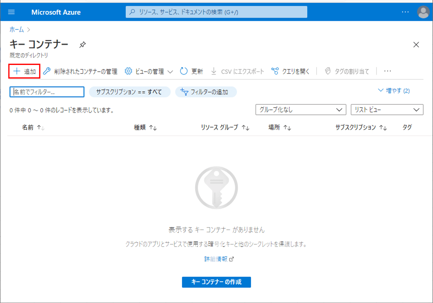Click the ビューの管理 gear icon
Image resolution: width=433 pixels, height=303 pixels.
tap(128, 71)
